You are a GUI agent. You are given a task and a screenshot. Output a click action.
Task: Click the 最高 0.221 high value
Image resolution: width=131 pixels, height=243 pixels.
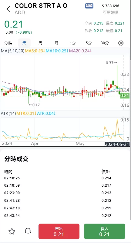115,23
